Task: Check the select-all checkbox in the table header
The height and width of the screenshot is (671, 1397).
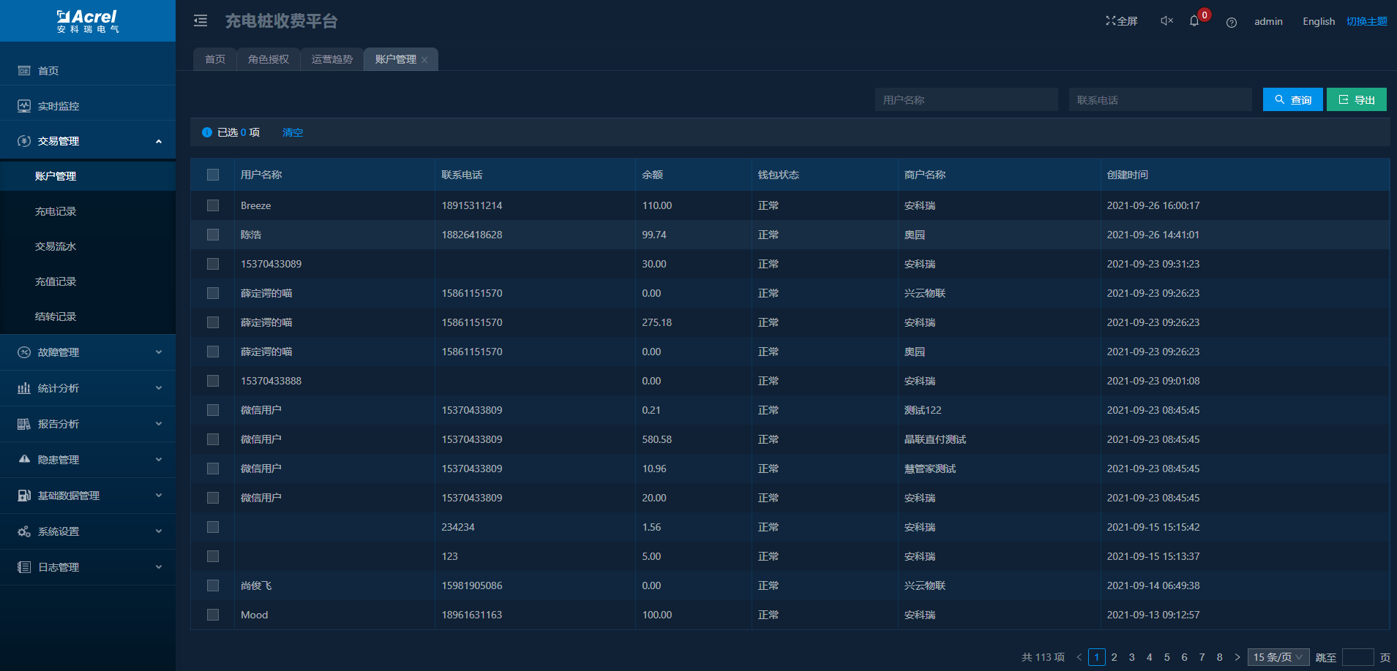Action: (213, 175)
